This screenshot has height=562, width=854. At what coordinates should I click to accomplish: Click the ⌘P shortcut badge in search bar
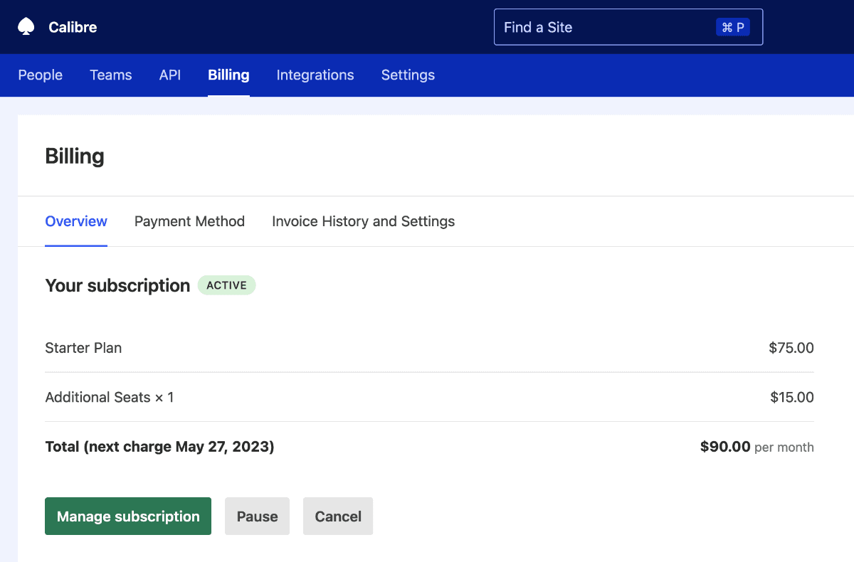click(733, 26)
